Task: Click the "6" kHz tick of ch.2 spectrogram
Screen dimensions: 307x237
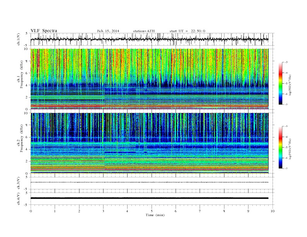Action: coord(27,137)
